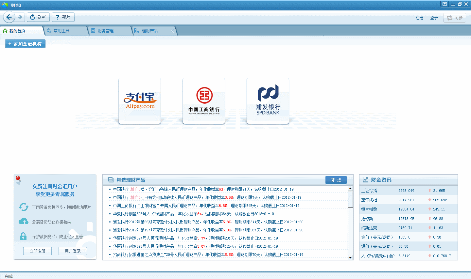Click the 1665.8 gold price value
Screen dimensions: 471x279
click(404, 237)
